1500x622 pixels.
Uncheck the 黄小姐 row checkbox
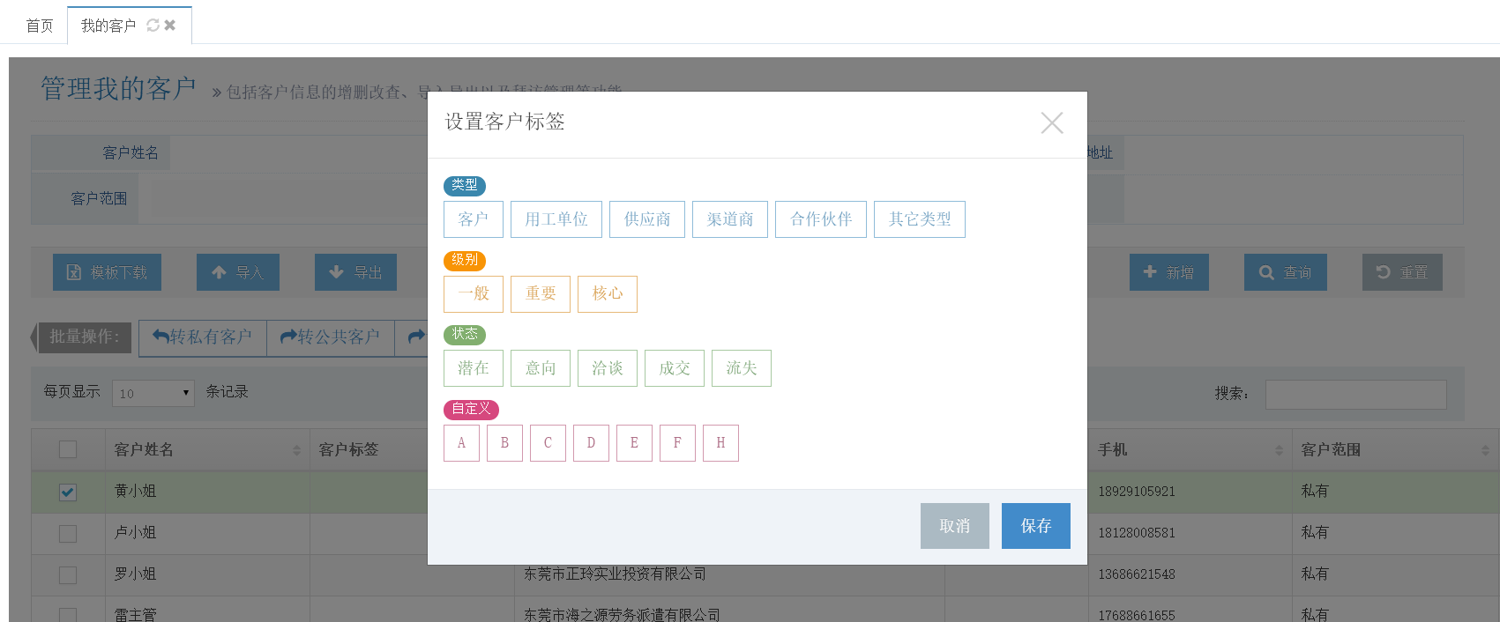coord(68,492)
